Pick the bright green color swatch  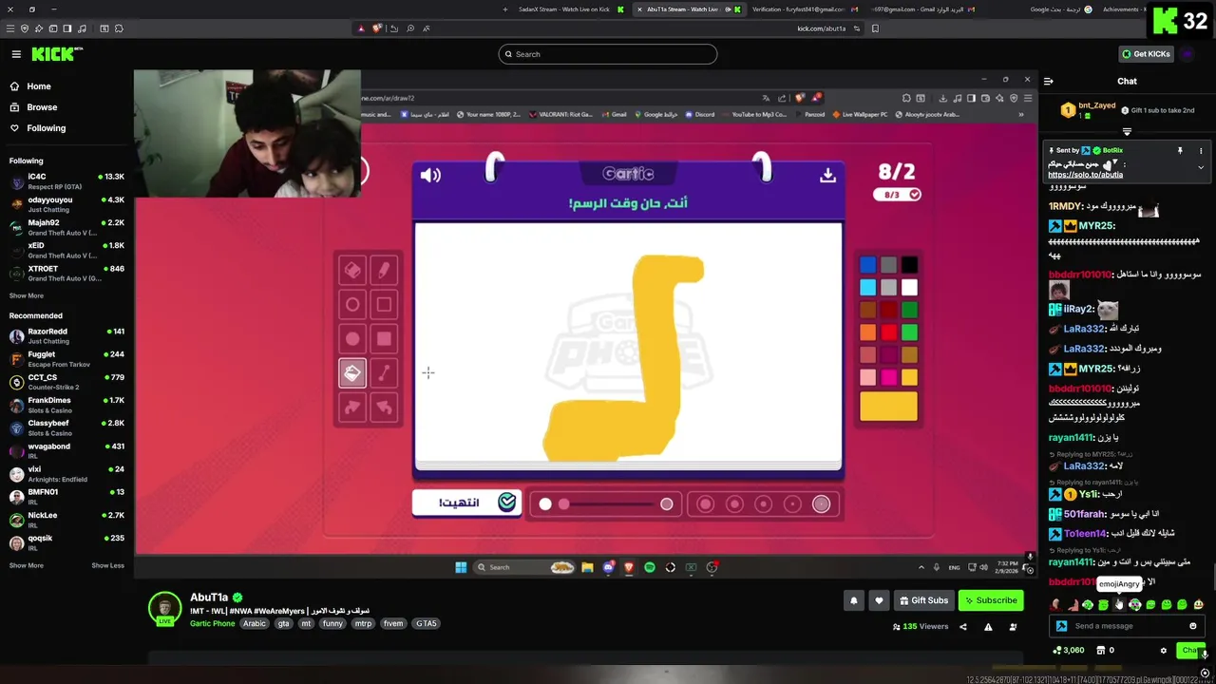pos(909,332)
